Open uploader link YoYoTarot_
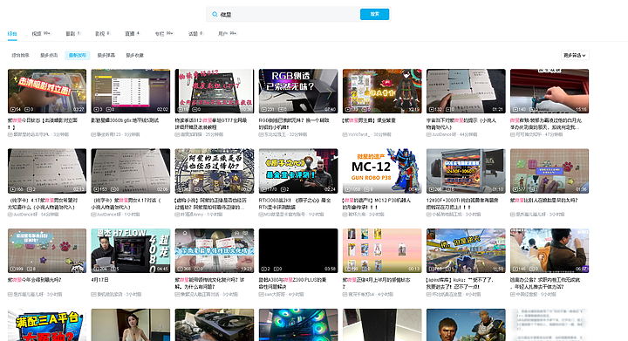Viewport: 628px width, 341px height. (358, 135)
